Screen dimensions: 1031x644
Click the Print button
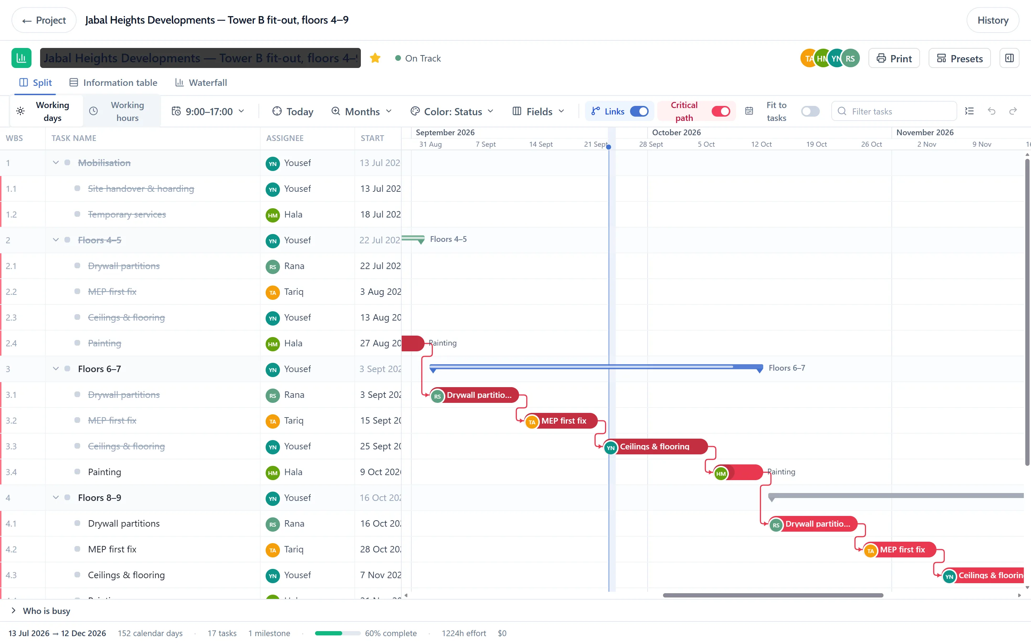click(x=894, y=58)
